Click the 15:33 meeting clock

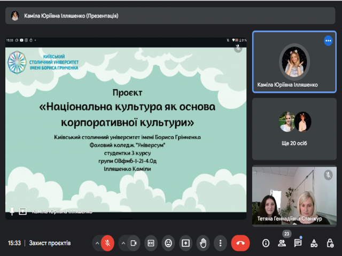[x=14, y=243]
